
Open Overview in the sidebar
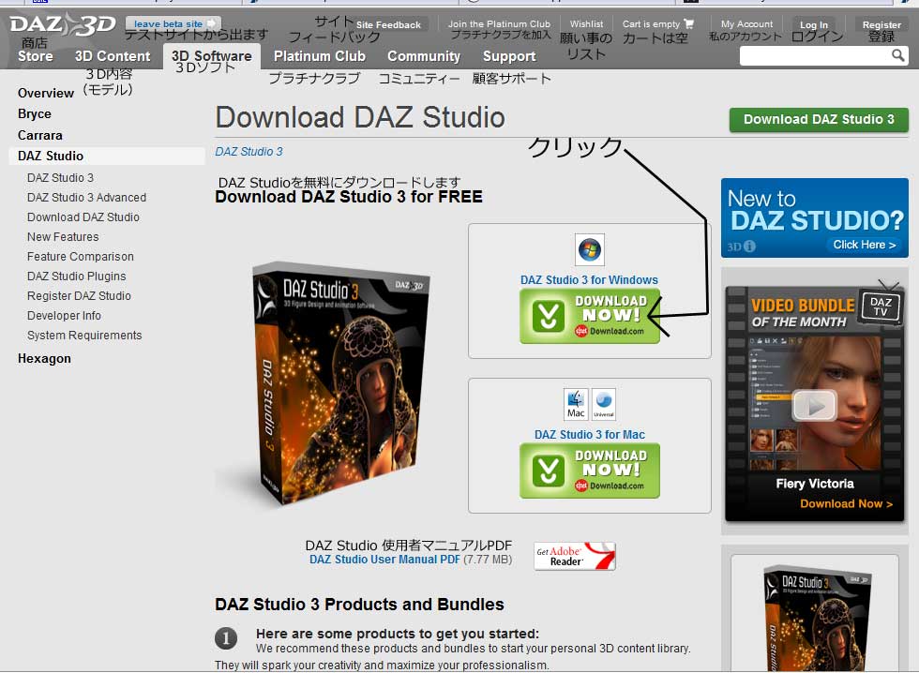pos(46,93)
